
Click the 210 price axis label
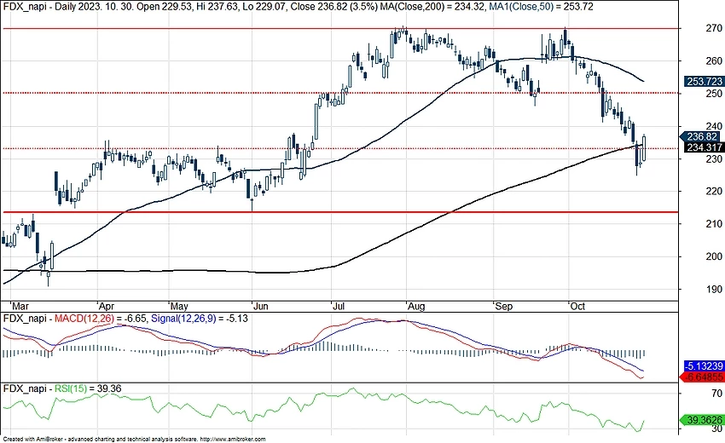[x=714, y=224]
